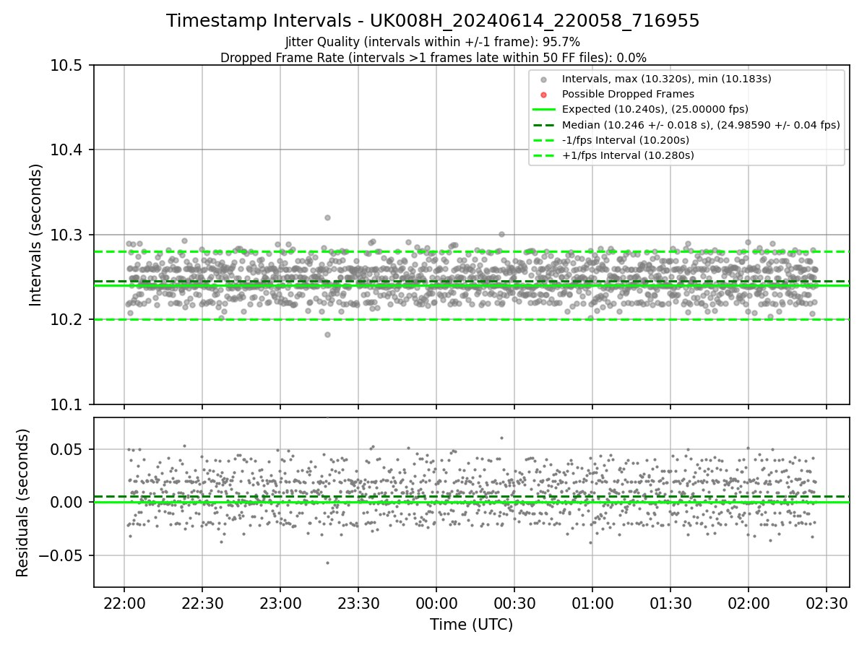This screenshot has width=867, height=650.
Task: Click the dark green dashed Median legend line
Action: pyautogui.click(x=544, y=125)
